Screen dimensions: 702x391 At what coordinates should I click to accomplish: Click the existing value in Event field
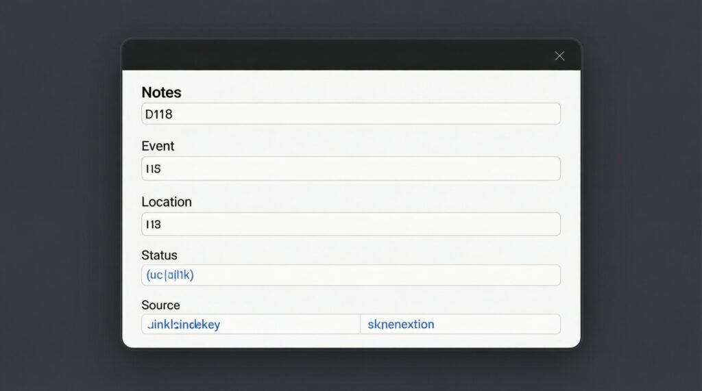point(153,168)
